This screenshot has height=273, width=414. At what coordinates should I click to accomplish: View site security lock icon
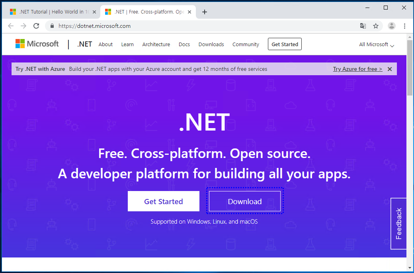pos(52,26)
